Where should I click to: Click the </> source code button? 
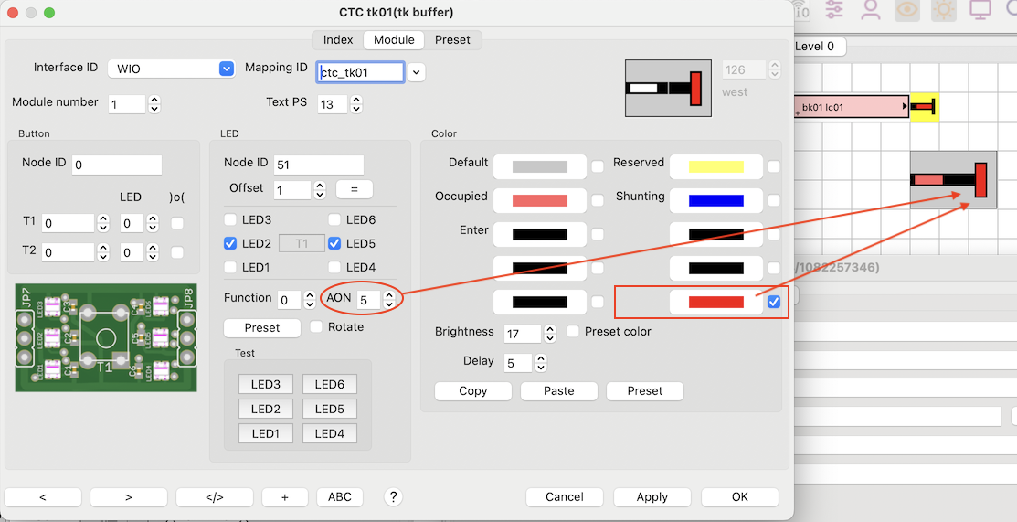[215, 497]
